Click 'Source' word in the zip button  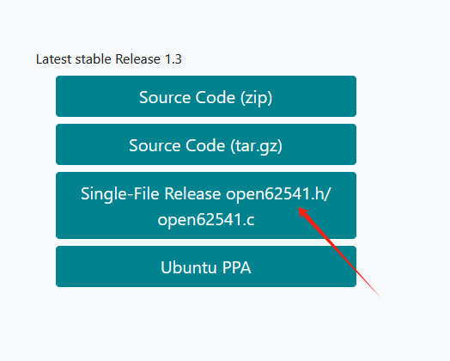(x=165, y=97)
